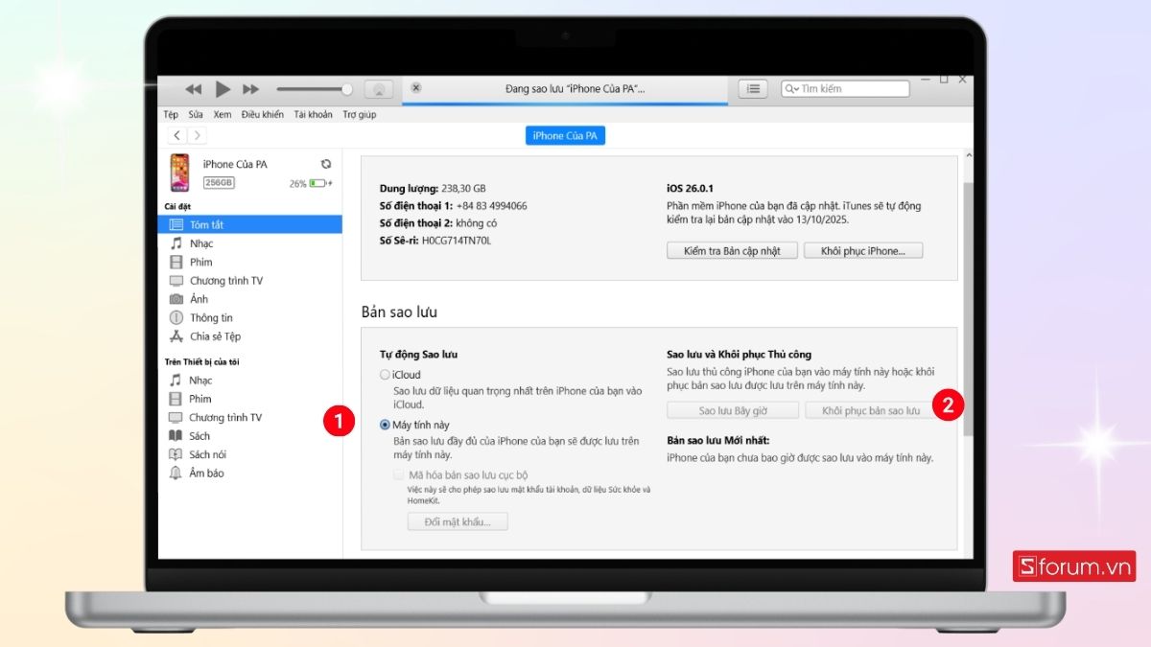Click the play button
Viewport: 1151px width, 647px height.
click(x=223, y=89)
